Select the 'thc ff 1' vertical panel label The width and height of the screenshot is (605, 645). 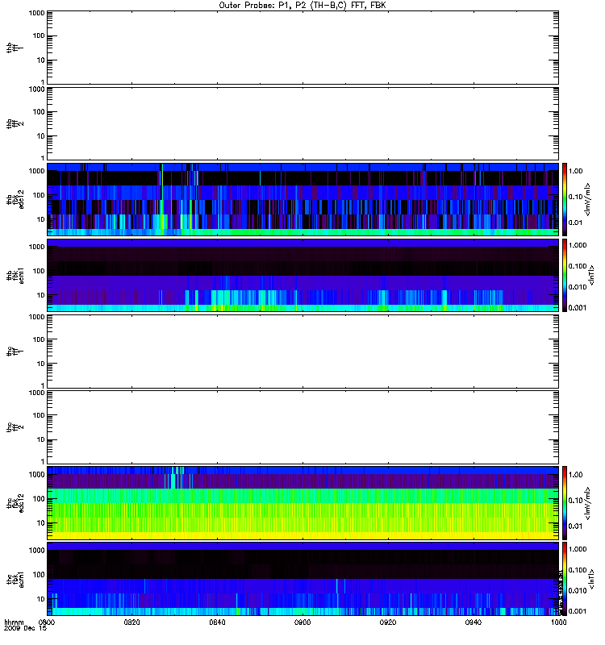(x=15, y=352)
